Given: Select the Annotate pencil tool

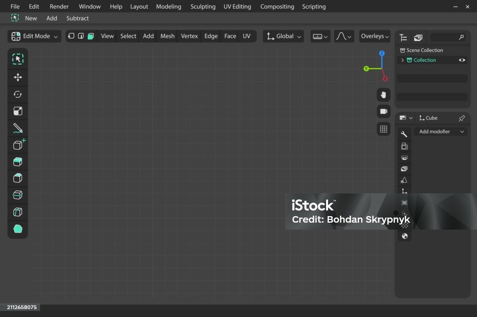Looking at the screenshot, I should tap(18, 128).
